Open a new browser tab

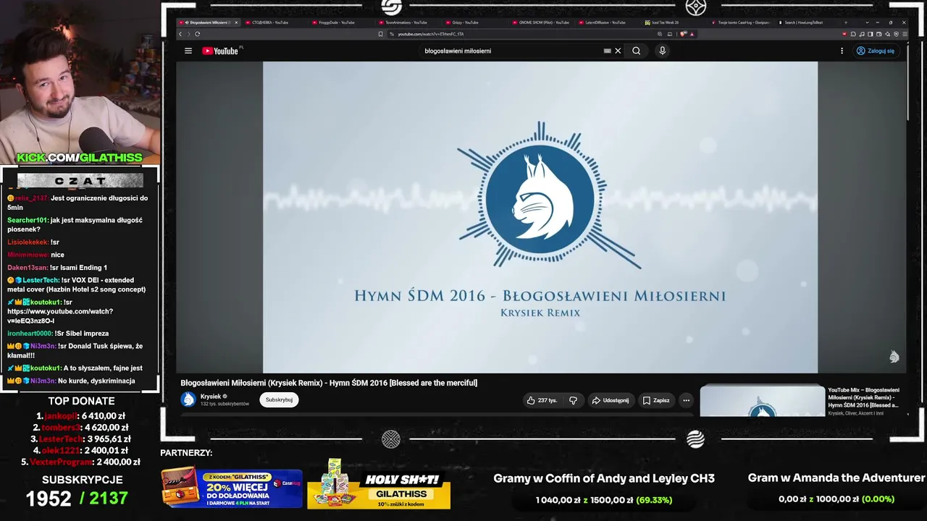(x=846, y=22)
